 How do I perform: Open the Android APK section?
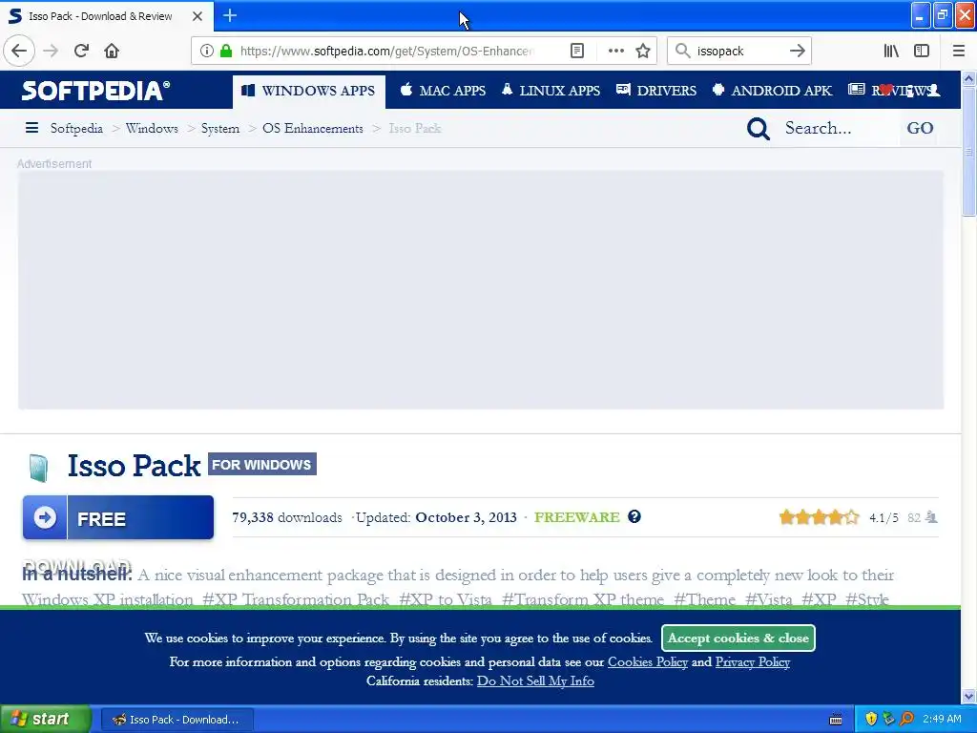pos(773,91)
